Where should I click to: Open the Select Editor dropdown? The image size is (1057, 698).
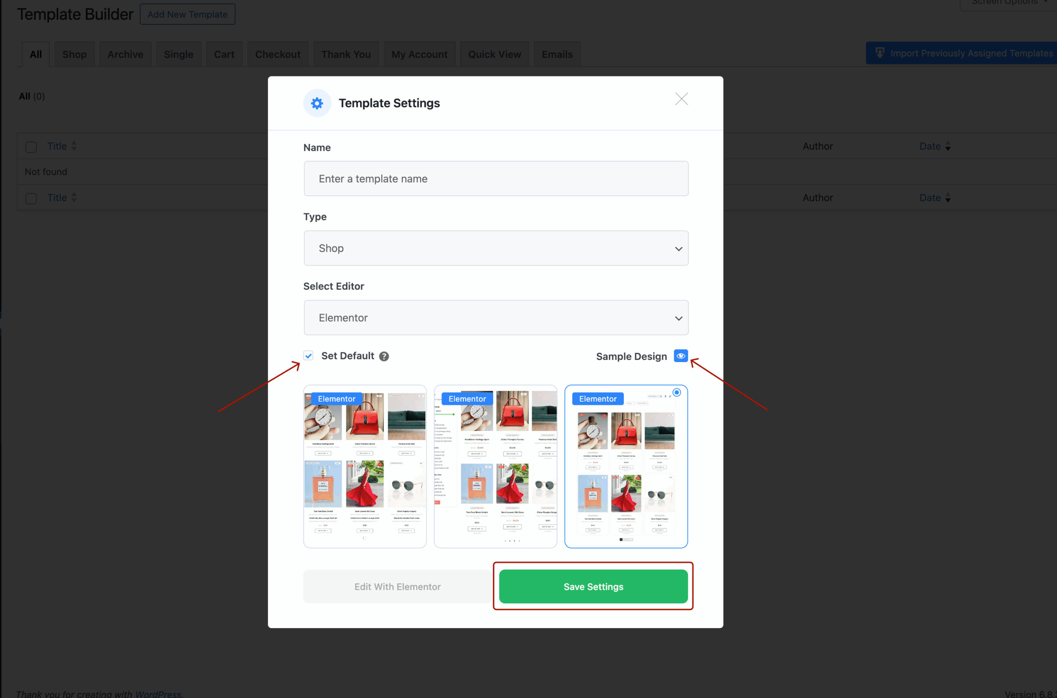495,317
